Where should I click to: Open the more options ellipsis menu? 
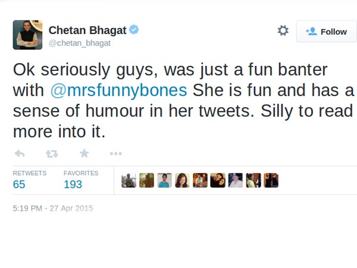tap(116, 154)
